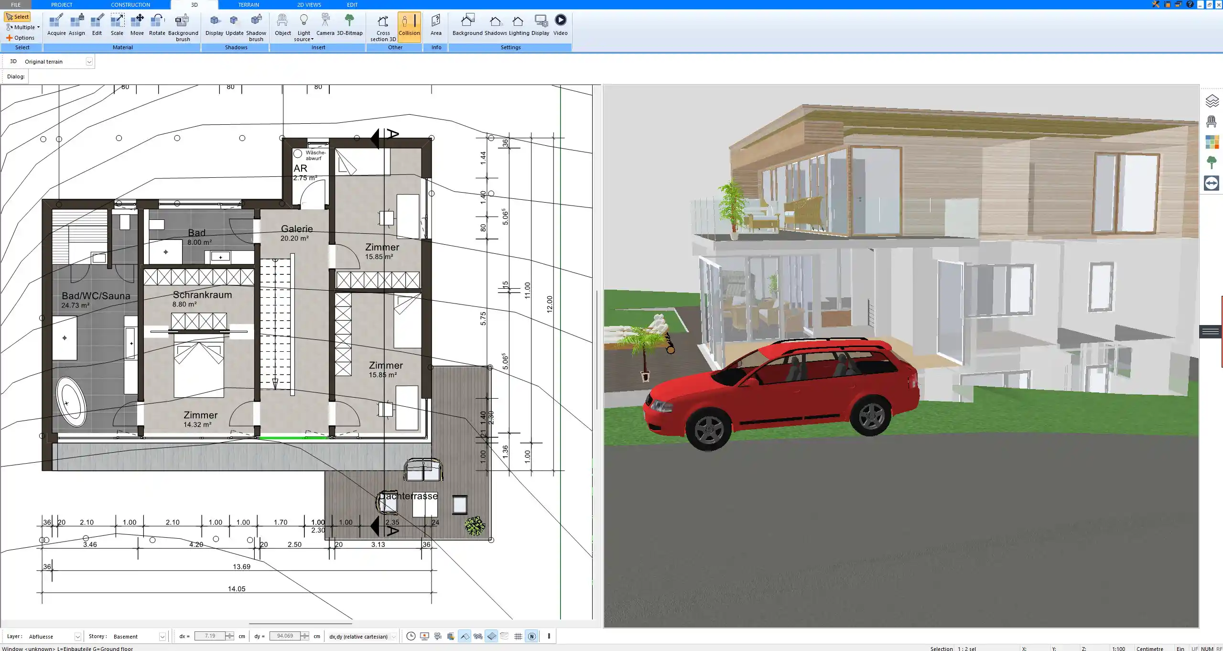Open Display settings
1223x651 pixels.
(541, 25)
